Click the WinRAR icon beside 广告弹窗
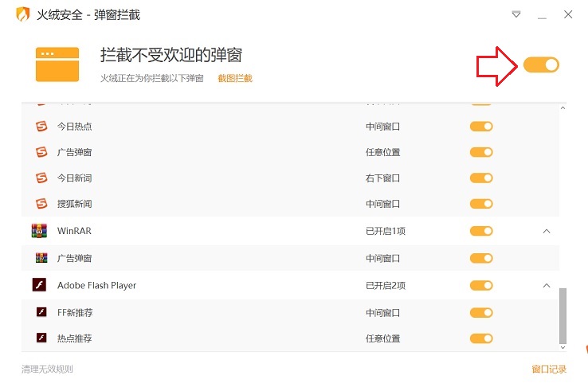This screenshot has width=588, height=387. [41, 258]
